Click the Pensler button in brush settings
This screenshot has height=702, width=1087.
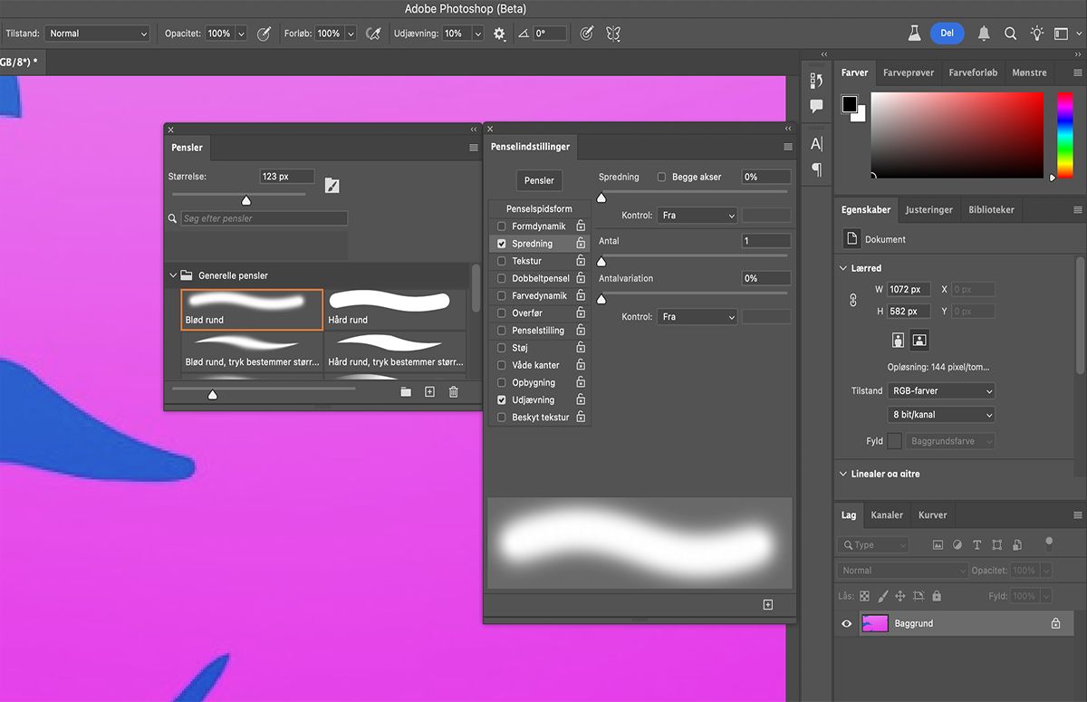coord(539,180)
